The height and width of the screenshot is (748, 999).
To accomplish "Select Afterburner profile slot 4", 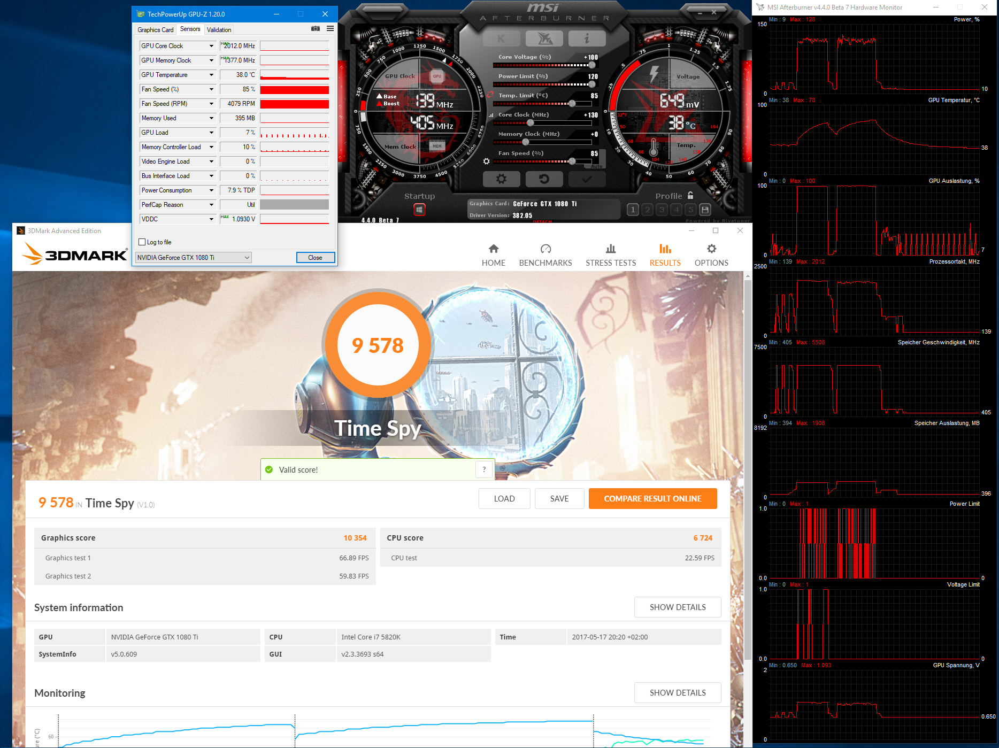I will (x=676, y=210).
